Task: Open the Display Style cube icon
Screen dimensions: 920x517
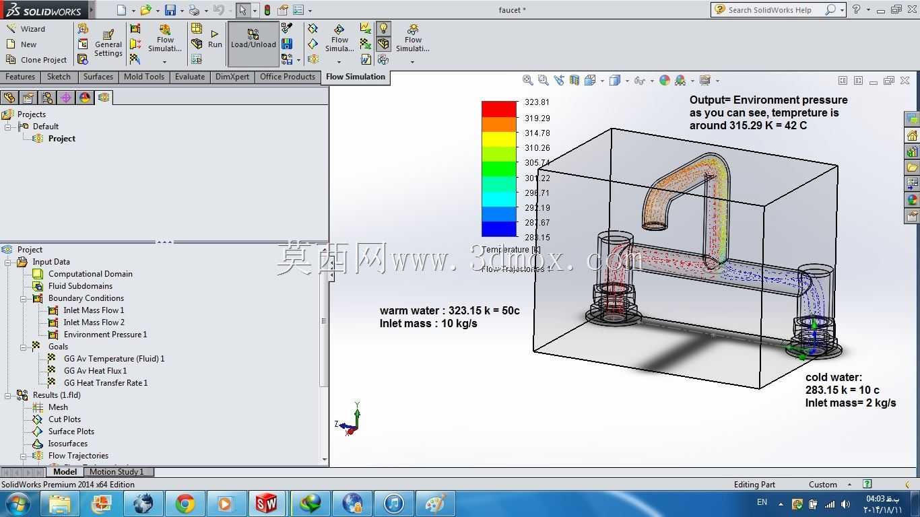Action: 614,80
